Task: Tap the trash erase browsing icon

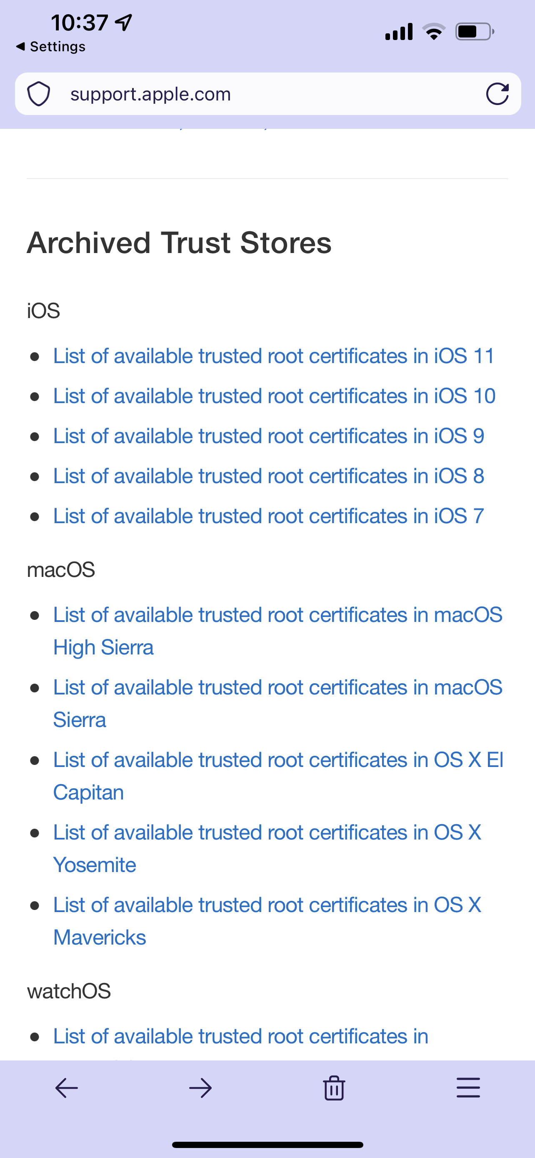Action: 334,1088
